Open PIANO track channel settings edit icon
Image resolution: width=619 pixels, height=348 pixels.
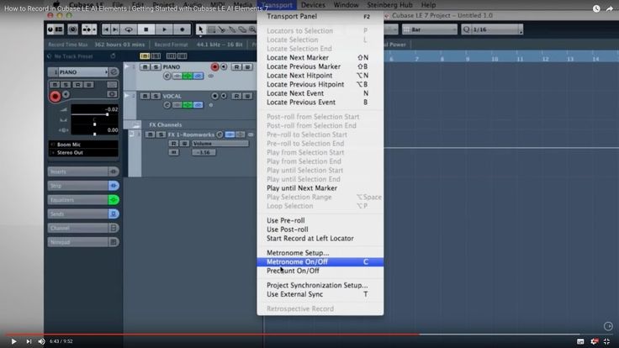(x=167, y=76)
